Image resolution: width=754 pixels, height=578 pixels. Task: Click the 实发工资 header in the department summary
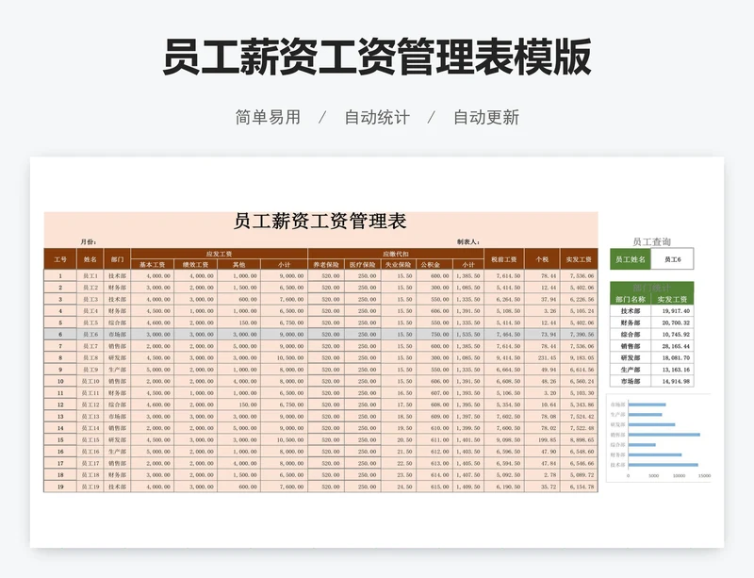pos(672,299)
